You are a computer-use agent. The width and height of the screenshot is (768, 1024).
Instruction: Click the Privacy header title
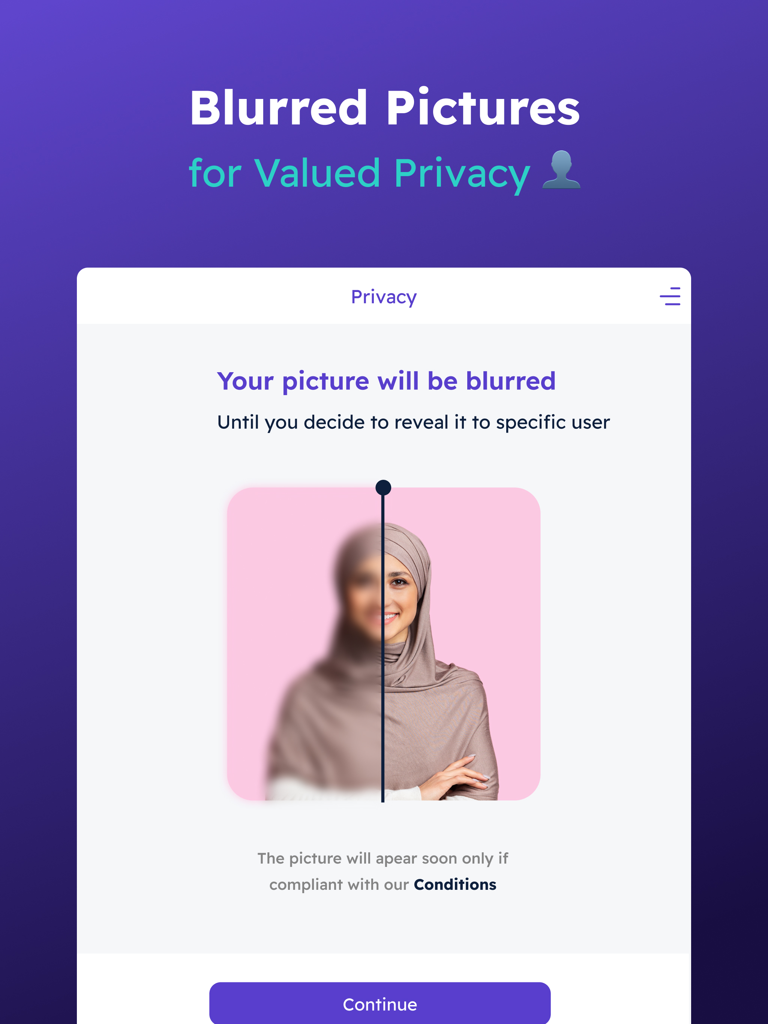tap(384, 297)
